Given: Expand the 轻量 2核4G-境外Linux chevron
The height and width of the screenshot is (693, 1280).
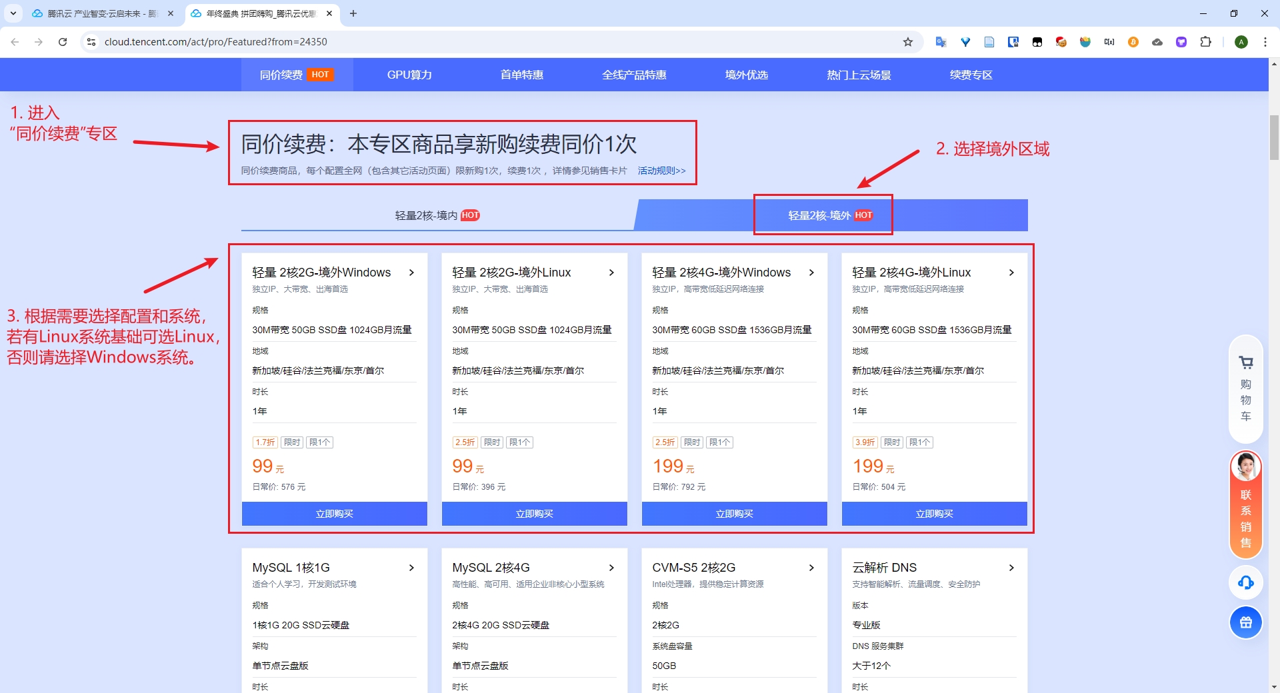Looking at the screenshot, I should coord(1011,273).
